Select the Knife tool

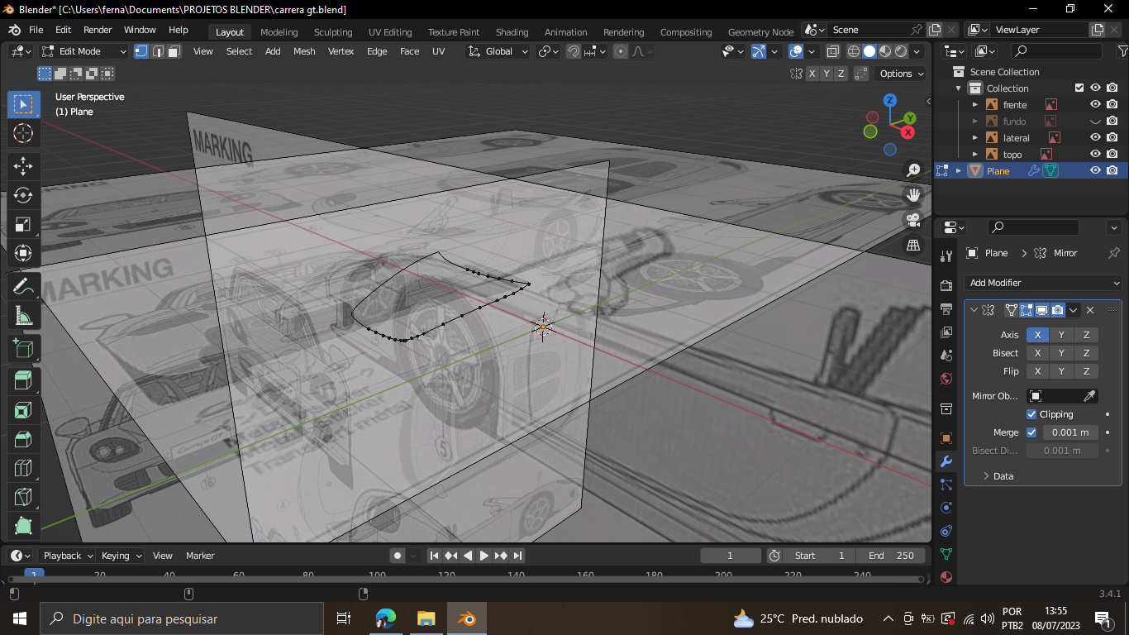coord(23,497)
